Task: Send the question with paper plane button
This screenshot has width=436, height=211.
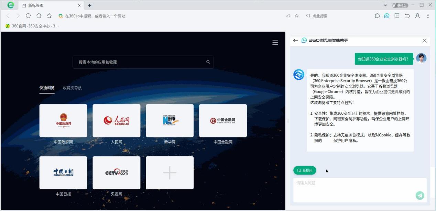Action: tap(420, 195)
